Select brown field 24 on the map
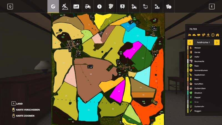This screenshot has width=222, height=125. [91, 74]
